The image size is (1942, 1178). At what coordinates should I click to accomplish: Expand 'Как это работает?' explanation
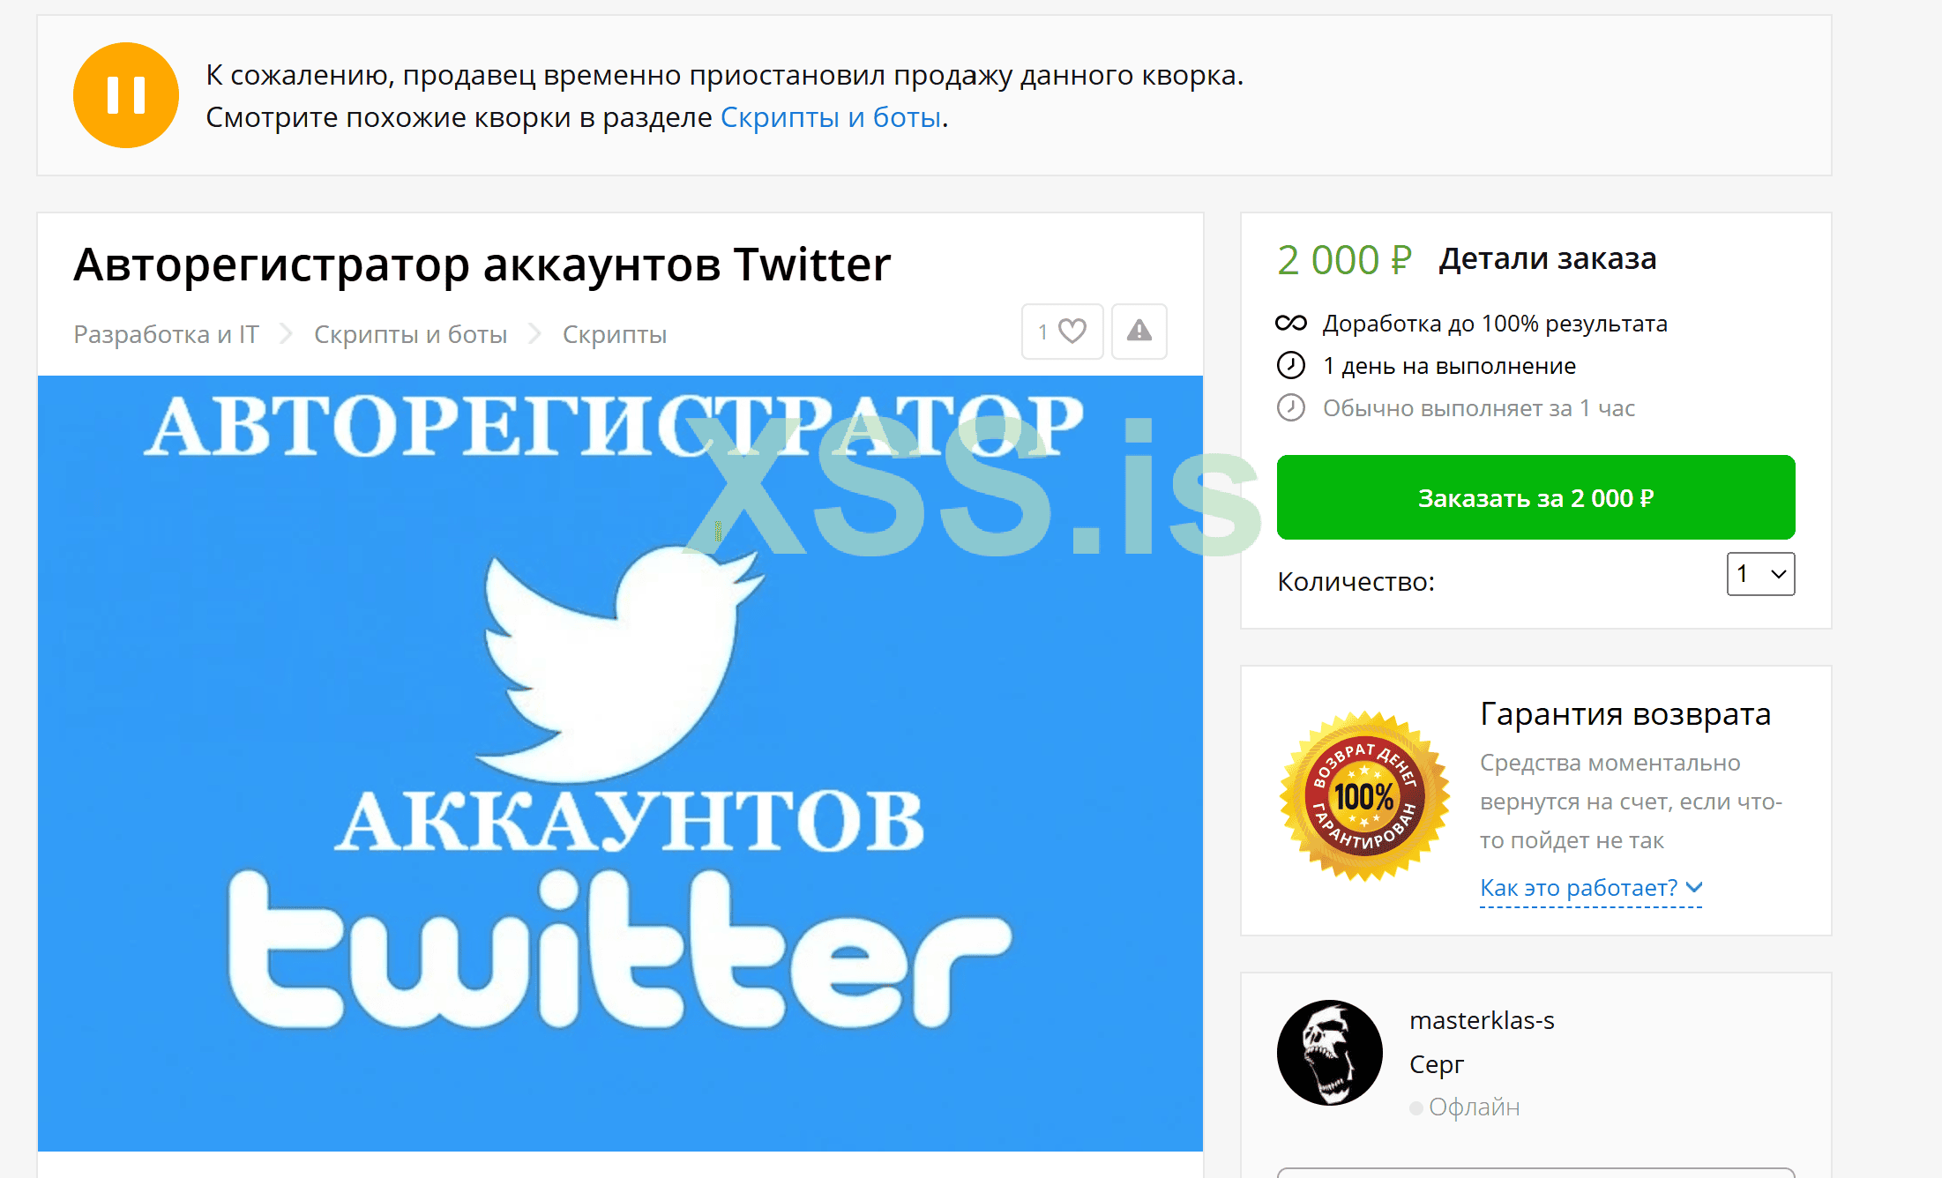click(1591, 887)
